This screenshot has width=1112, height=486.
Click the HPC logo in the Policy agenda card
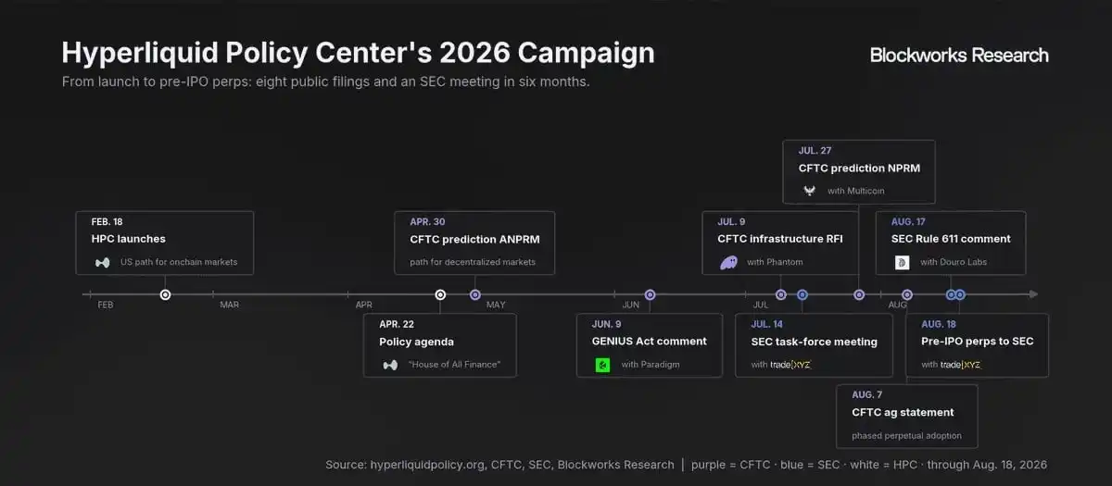point(390,365)
